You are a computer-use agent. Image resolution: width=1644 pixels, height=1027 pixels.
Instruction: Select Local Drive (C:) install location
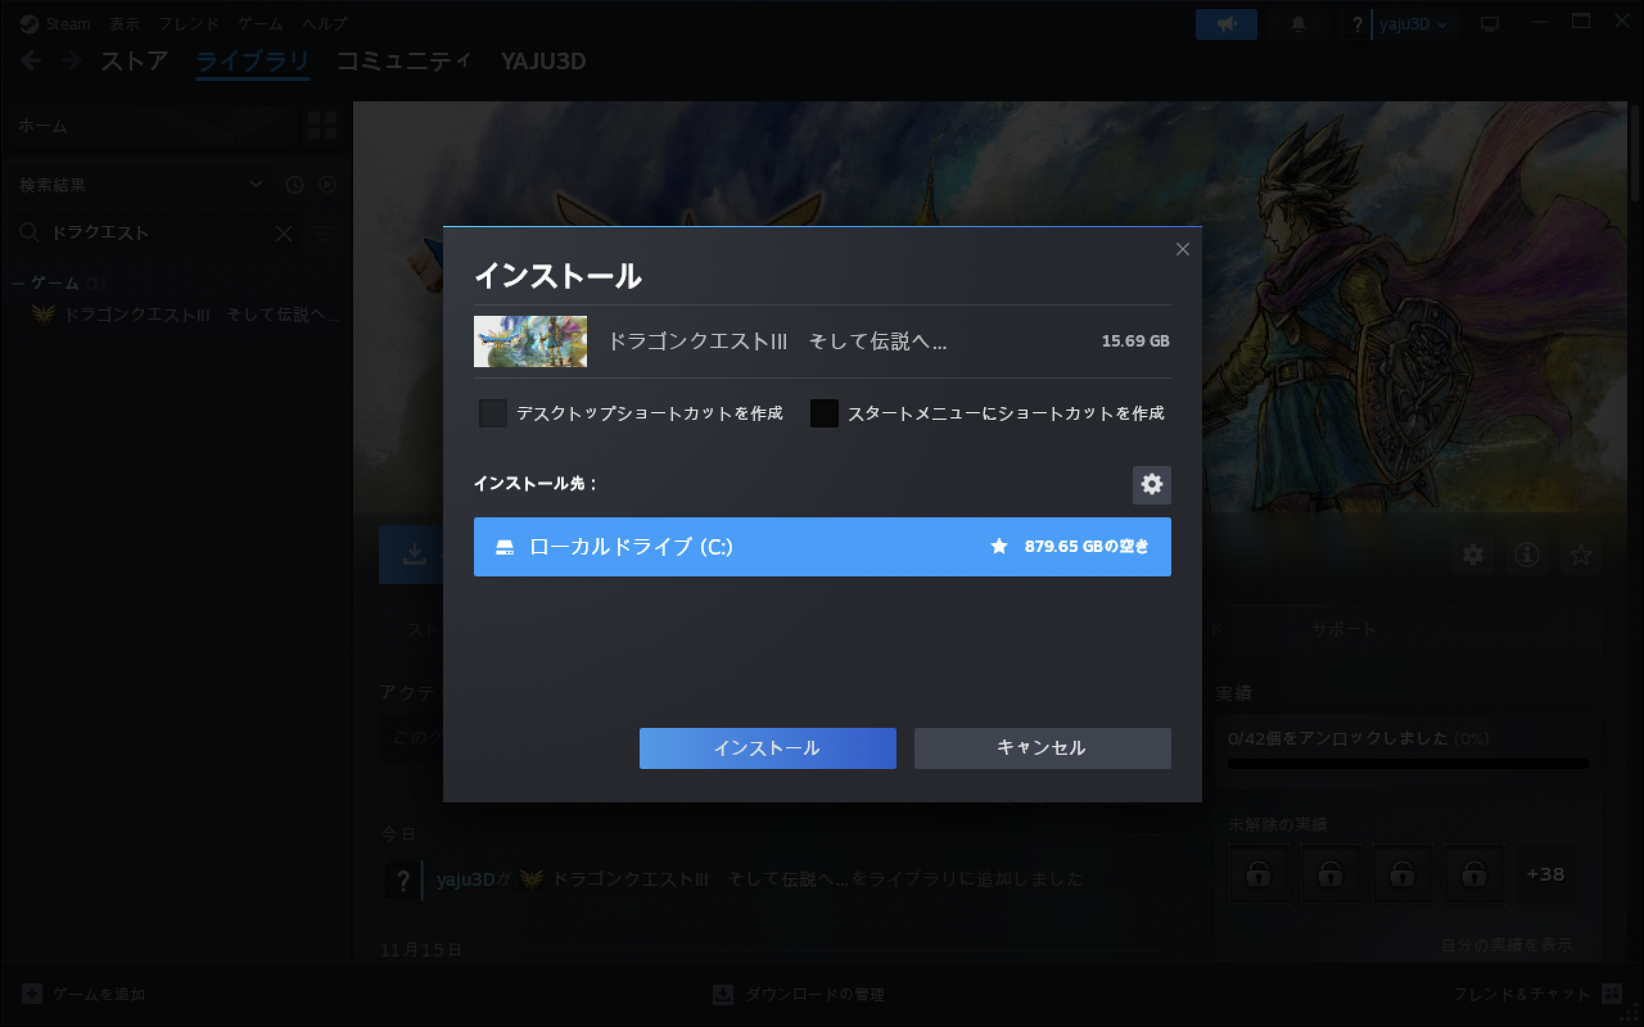point(821,547)
